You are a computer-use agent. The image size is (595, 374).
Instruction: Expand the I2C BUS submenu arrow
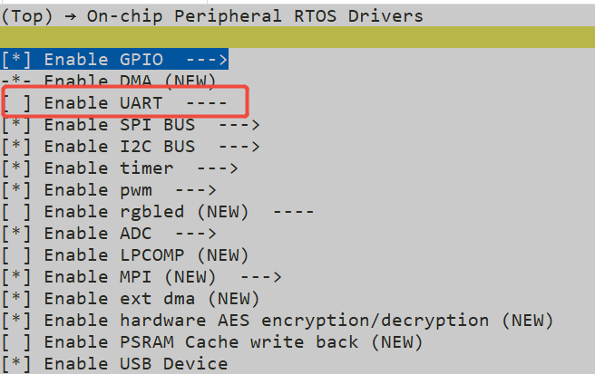(238, 147)
